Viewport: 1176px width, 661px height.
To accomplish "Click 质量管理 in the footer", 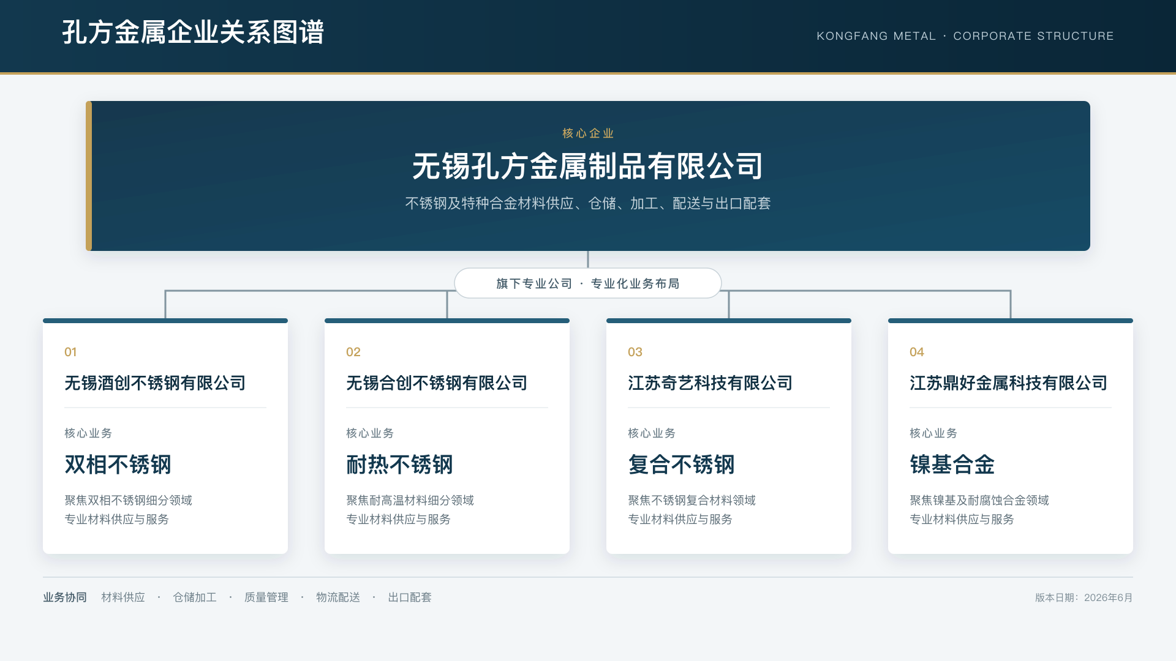I will coord(266,597).
